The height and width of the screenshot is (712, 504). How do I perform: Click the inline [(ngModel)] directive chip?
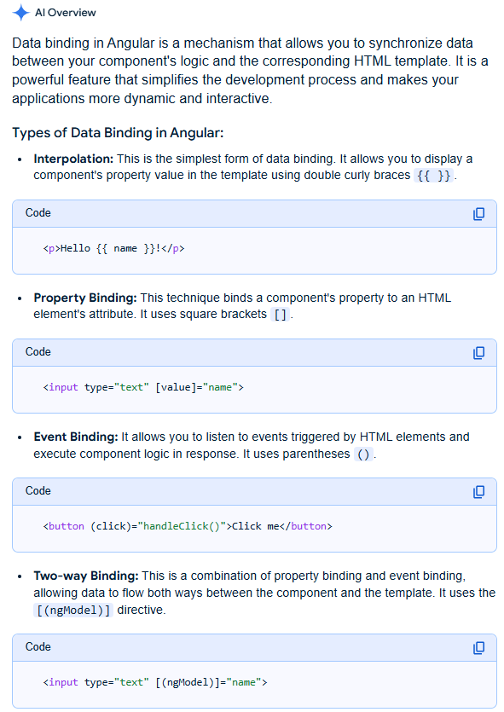tap(73, 610)
